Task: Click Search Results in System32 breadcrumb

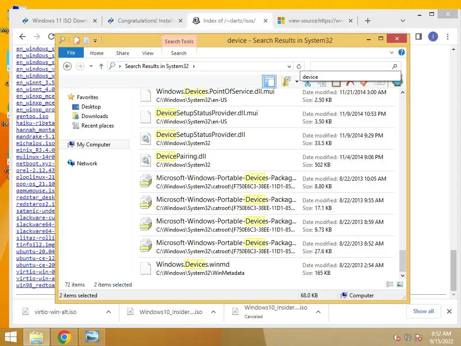Action: click(157, 66)
